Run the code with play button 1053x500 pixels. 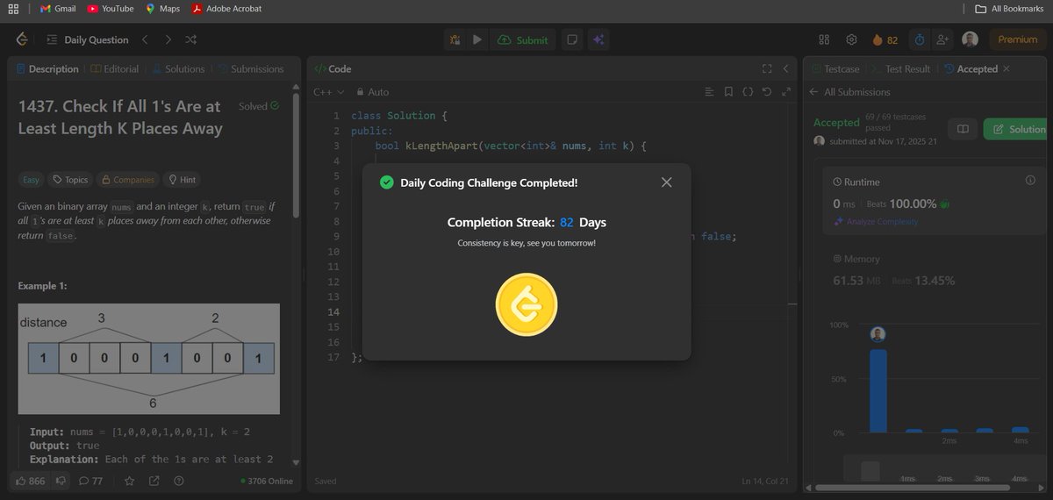(x=477, y=39)
